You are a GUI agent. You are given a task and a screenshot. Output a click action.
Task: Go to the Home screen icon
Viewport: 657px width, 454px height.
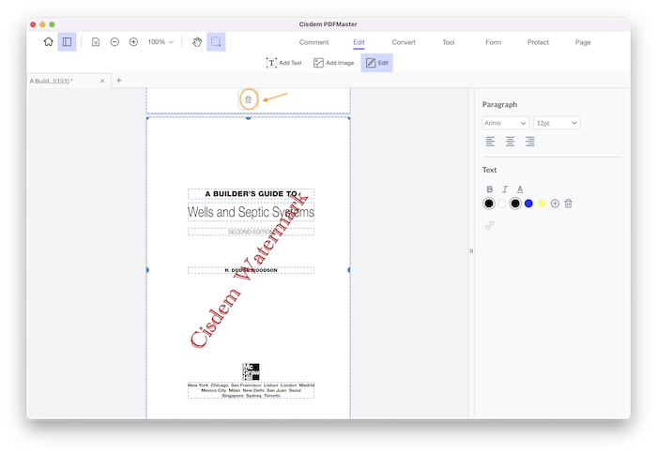point(48,42)
